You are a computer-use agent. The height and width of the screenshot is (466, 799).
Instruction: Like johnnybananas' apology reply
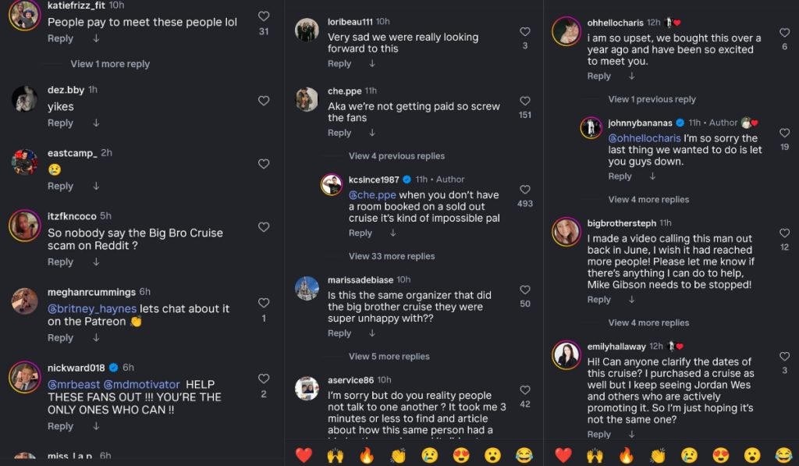click(x=784, y=133)
